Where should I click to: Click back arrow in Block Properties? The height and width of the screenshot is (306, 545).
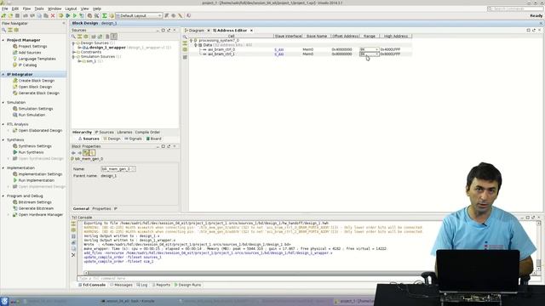73,153
